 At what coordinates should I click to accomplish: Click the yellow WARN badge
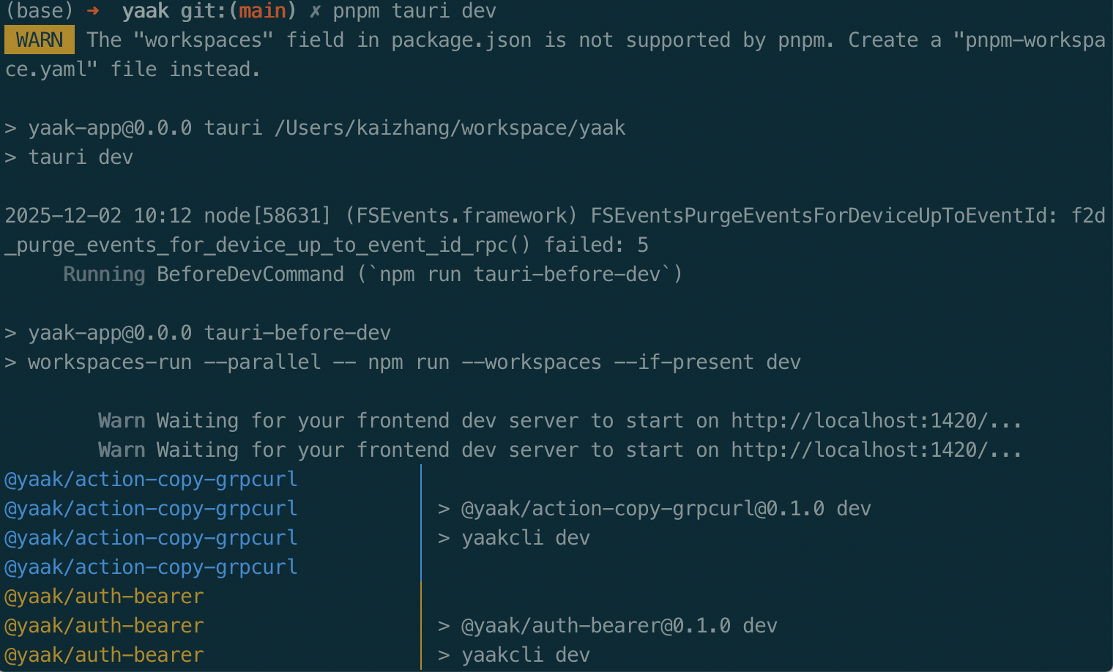click(x=40, y=40)
